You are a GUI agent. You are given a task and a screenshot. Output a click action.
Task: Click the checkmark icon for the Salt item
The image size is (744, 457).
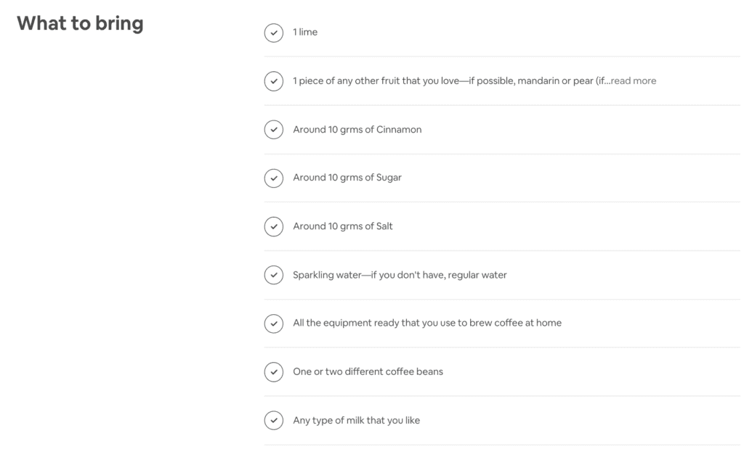[274, 226]
